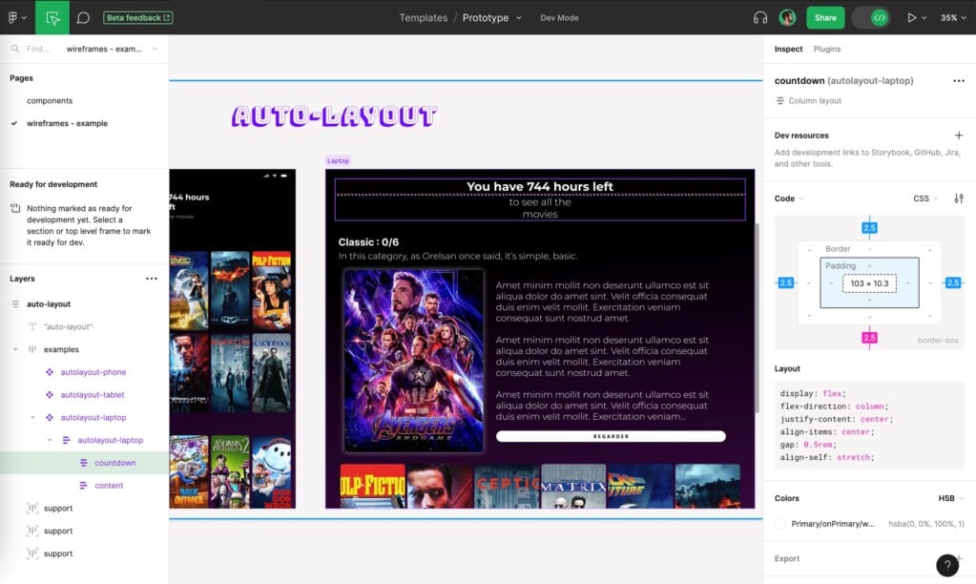Add a dev resource with the plus icon
This screenshot has width=976, height=584.
(x=959, y=135)
